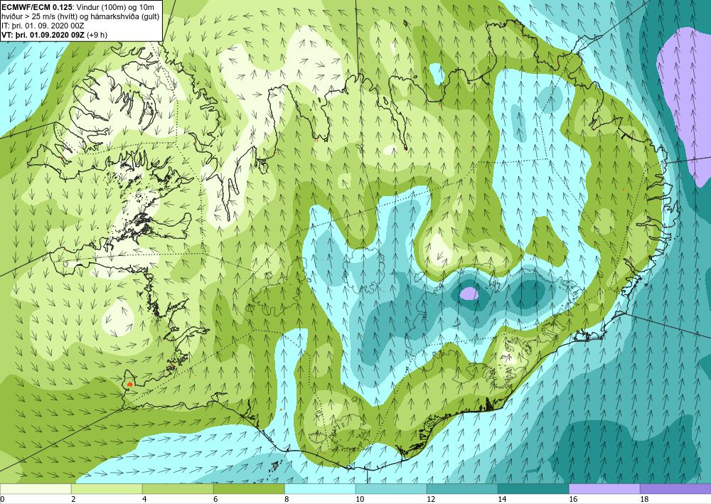Screen dimensions: 711x504
Task: Click the light green 2–4 m/s legend swatch
Action: pos(107,488)
